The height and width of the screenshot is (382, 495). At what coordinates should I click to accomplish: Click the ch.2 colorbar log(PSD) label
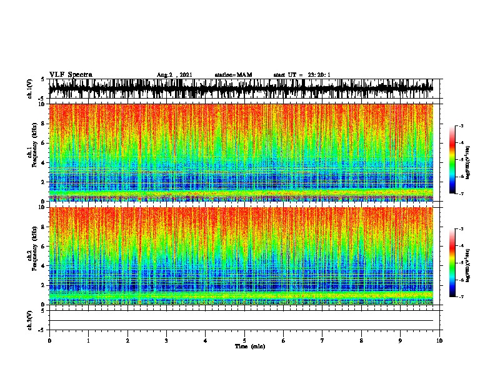coord(467,265)
